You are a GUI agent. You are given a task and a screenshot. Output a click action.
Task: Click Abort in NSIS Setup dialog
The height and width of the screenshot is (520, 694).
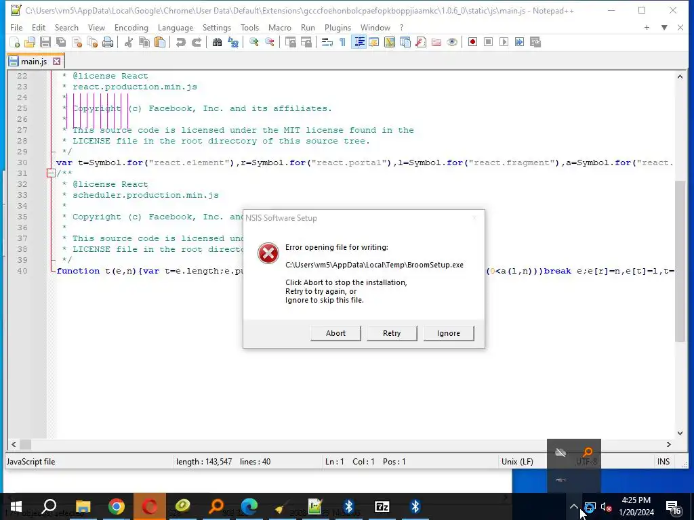click(335, 333)
